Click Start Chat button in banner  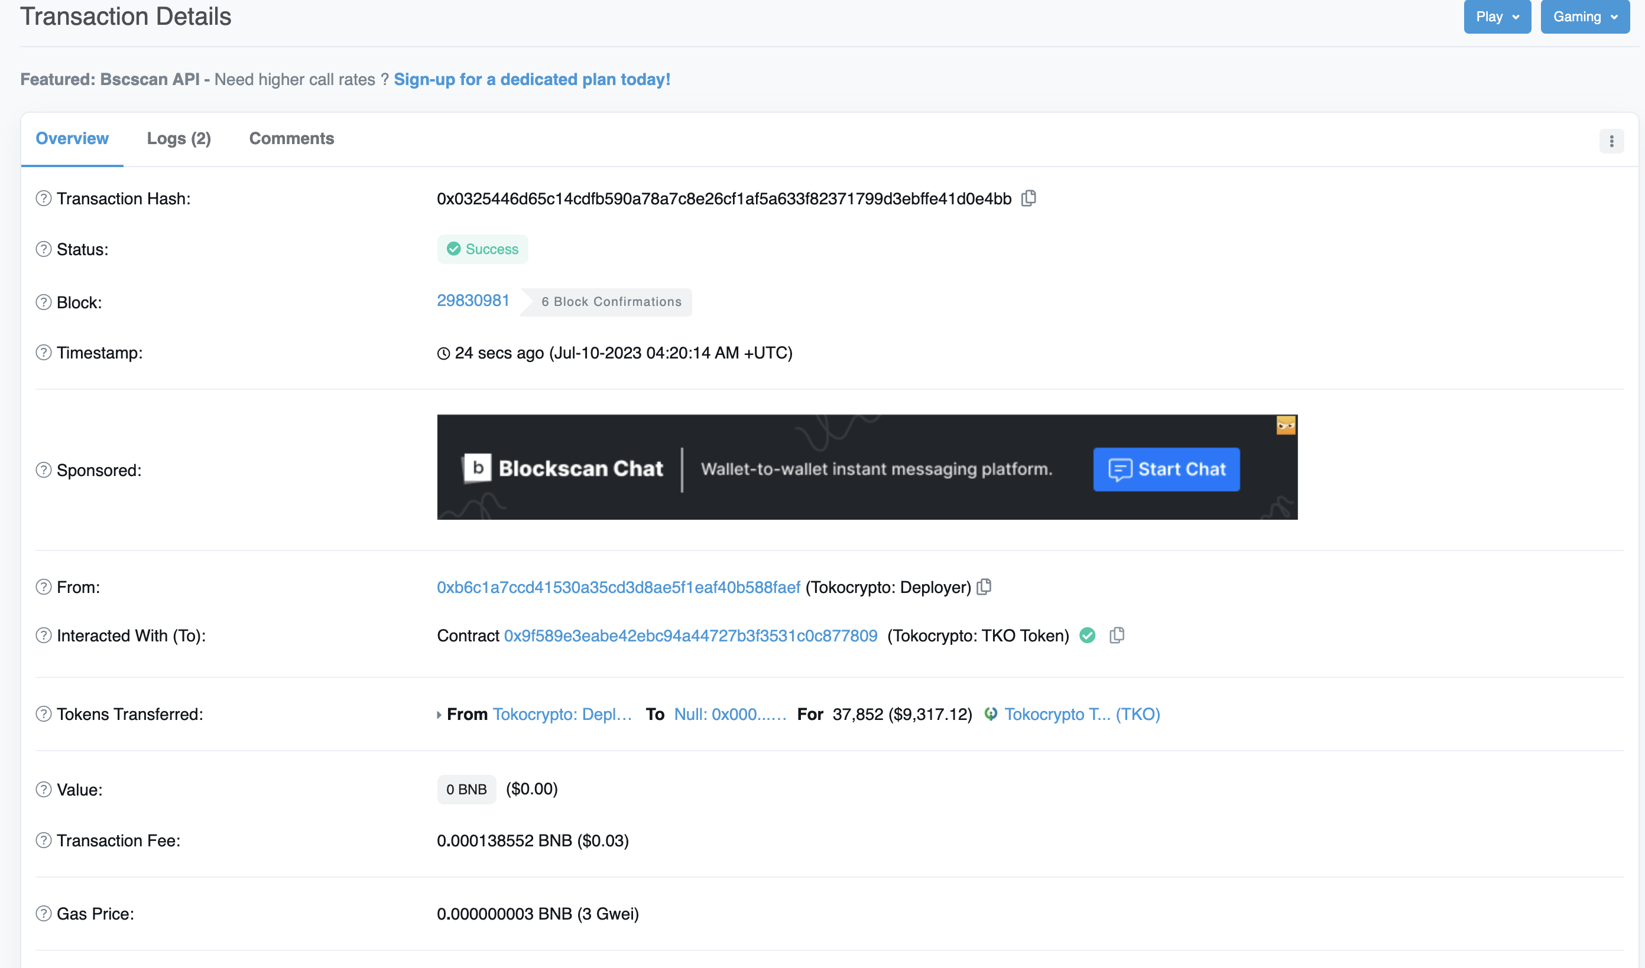tap(1167, 469)
